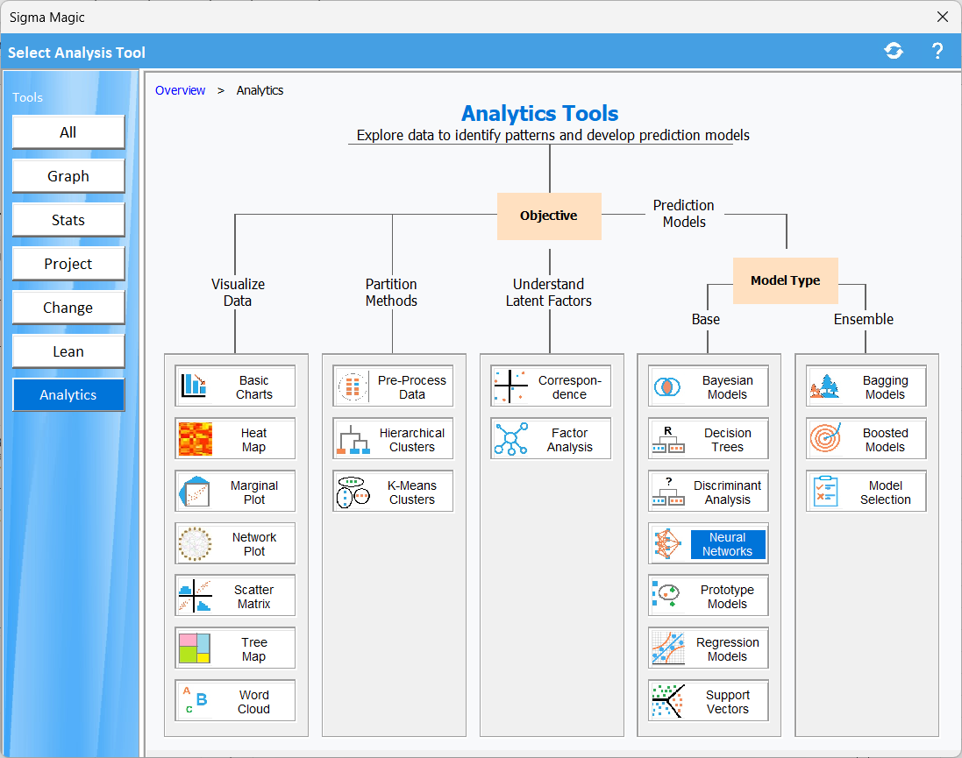Select the Lean tools tab
Screen dimensions: 962x758
[68, 351]
